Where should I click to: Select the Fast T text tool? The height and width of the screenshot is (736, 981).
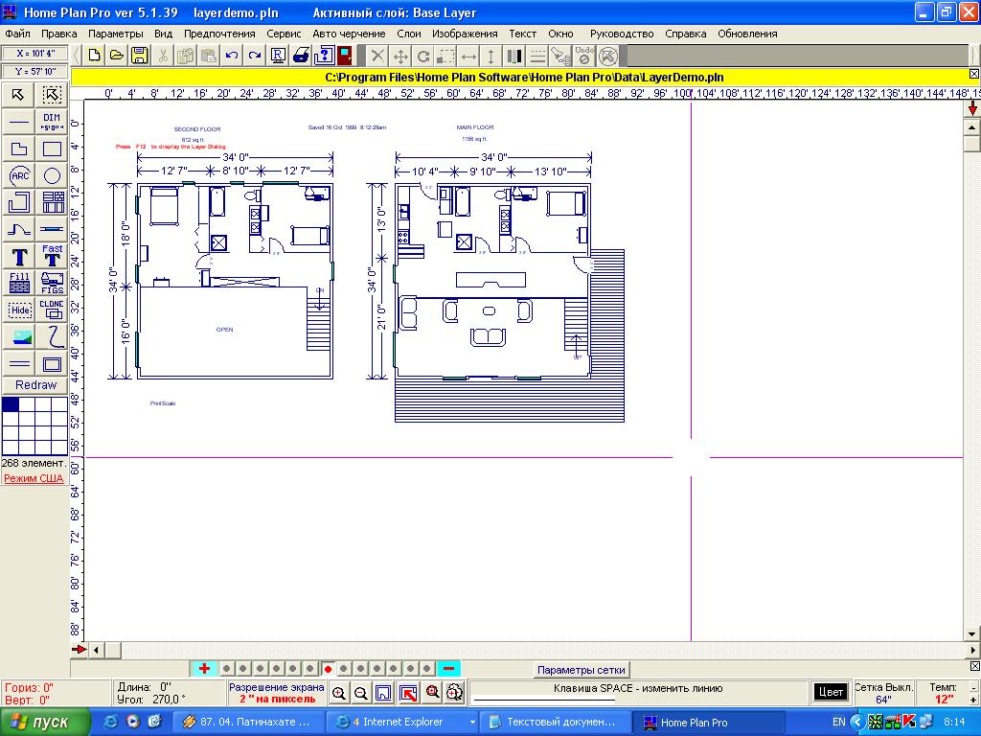coord(52,256)
